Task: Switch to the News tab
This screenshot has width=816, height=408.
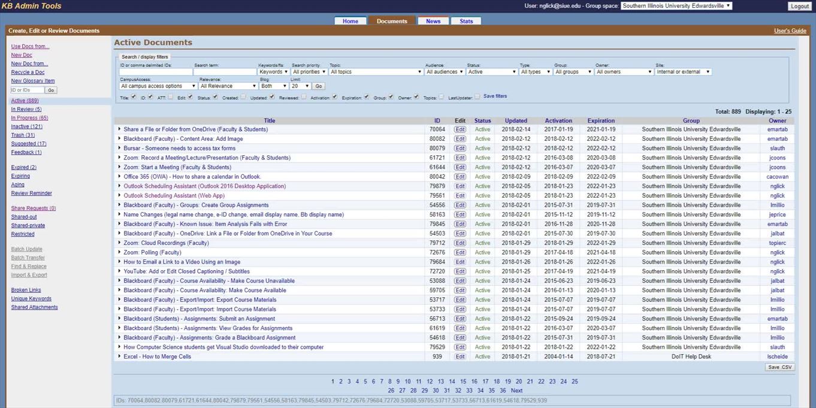Action: click(x=433, y=21)
